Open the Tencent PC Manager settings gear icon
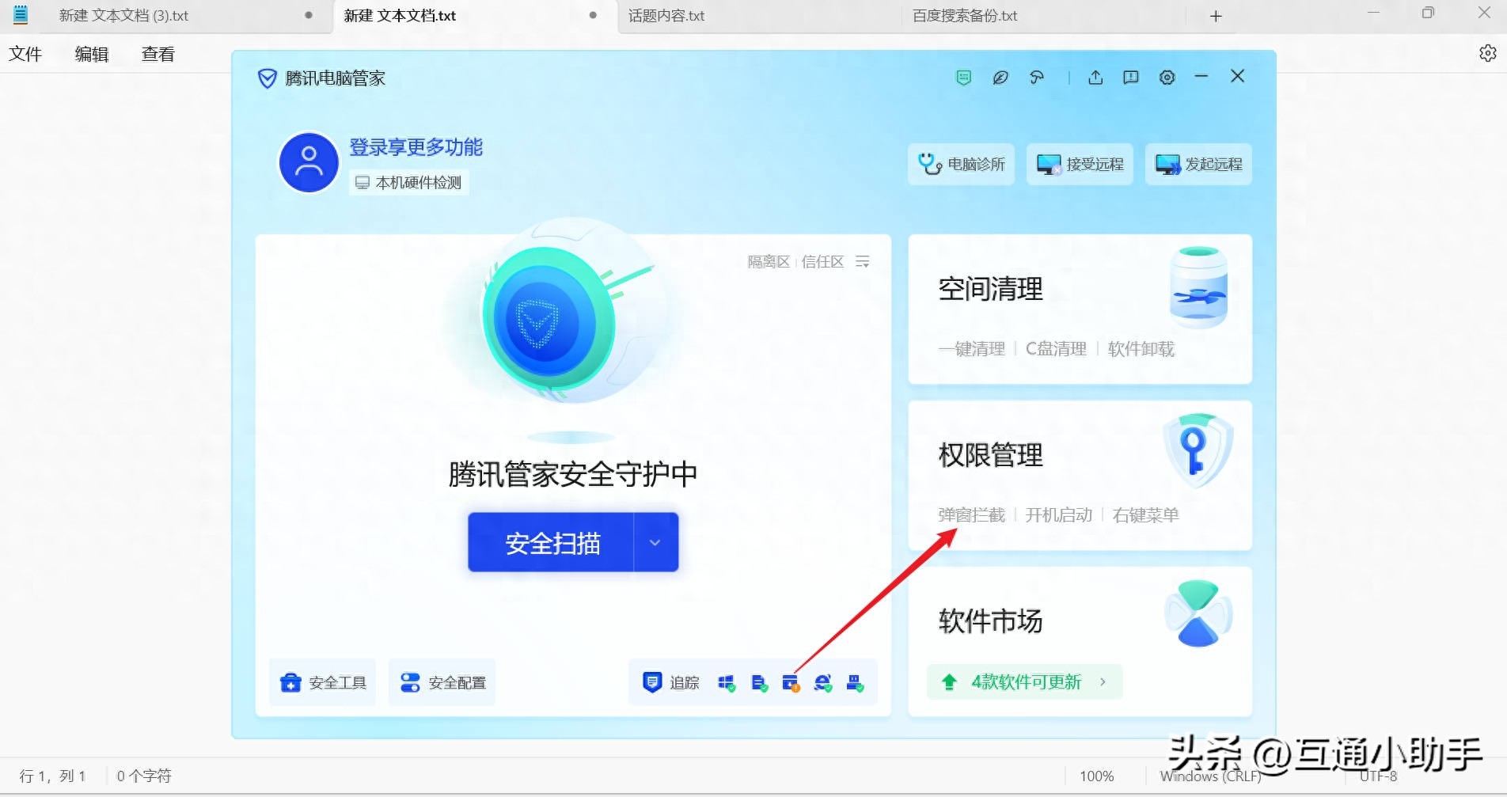 (1167, 77)
